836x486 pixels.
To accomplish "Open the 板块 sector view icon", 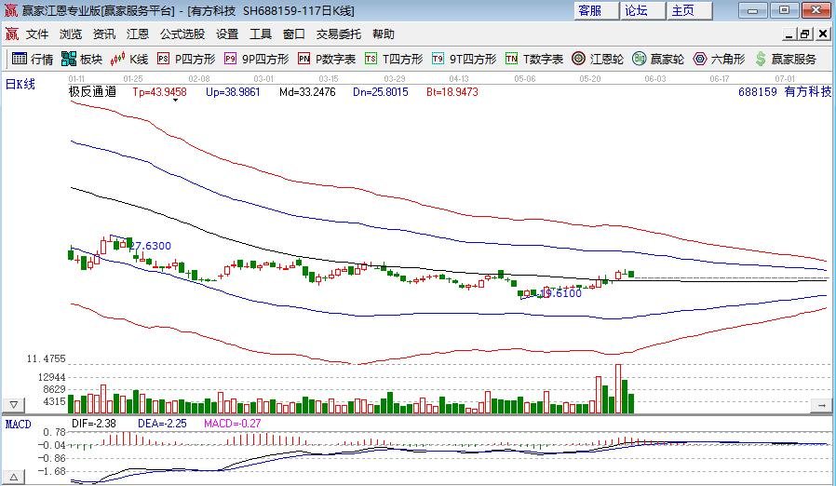I will pos(82,59).
